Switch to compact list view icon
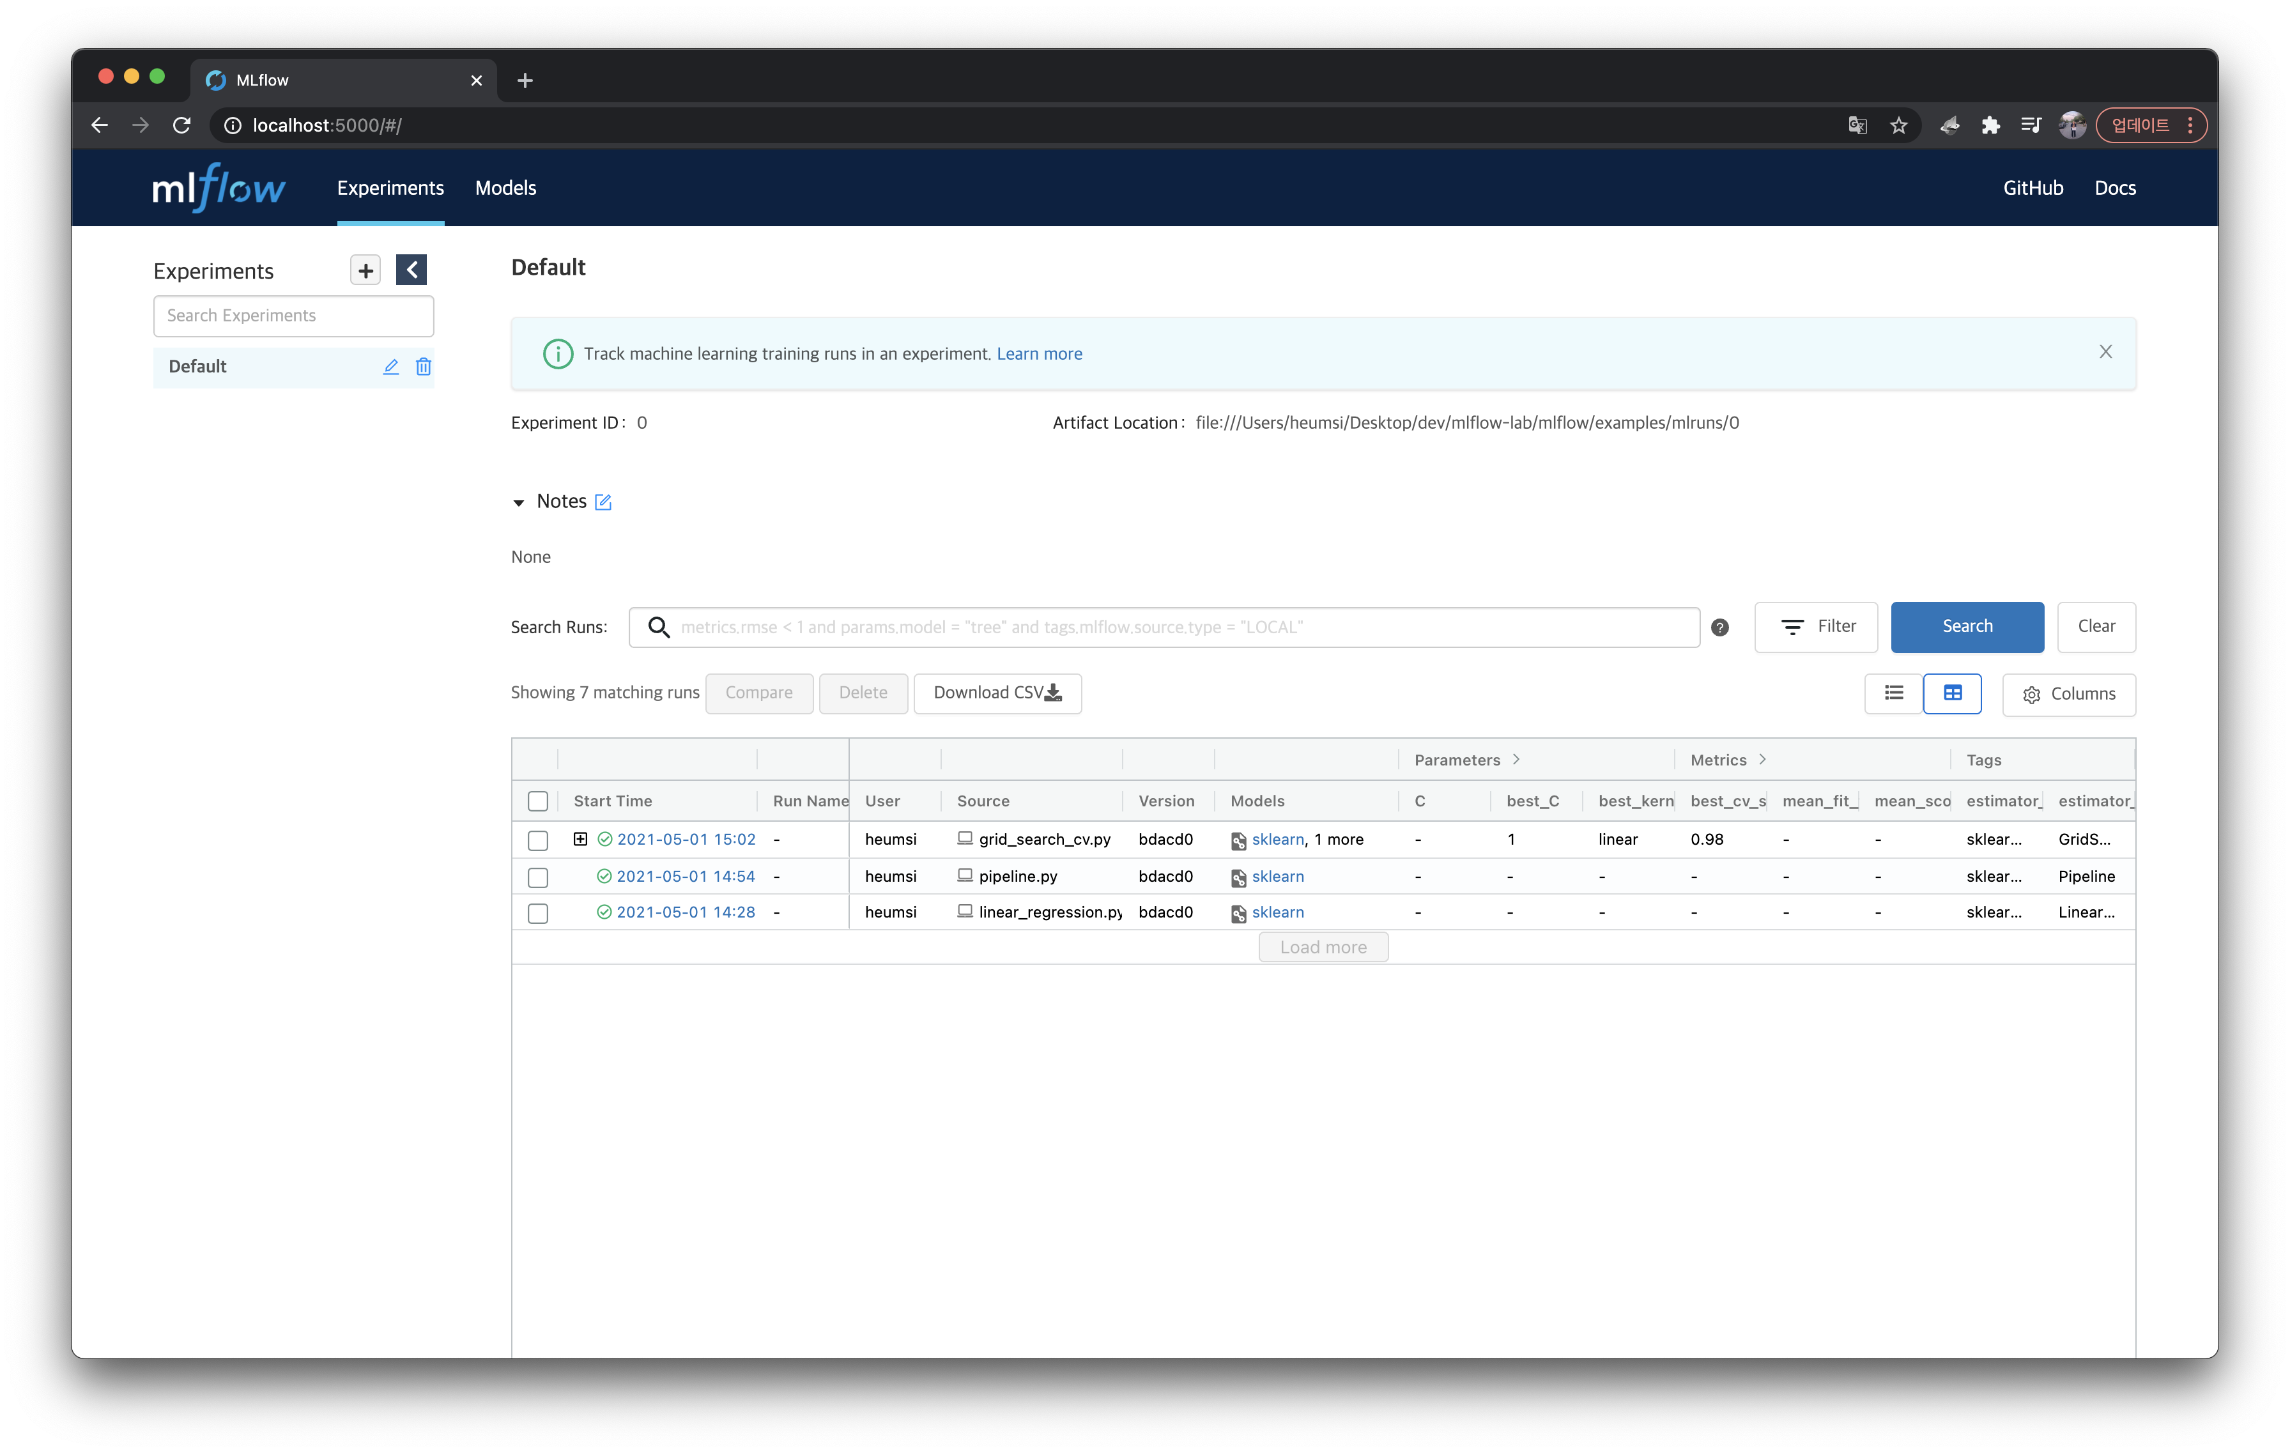This screenshot has height=1453, width=2290. pyautogui.click(x=1893, y=693)
